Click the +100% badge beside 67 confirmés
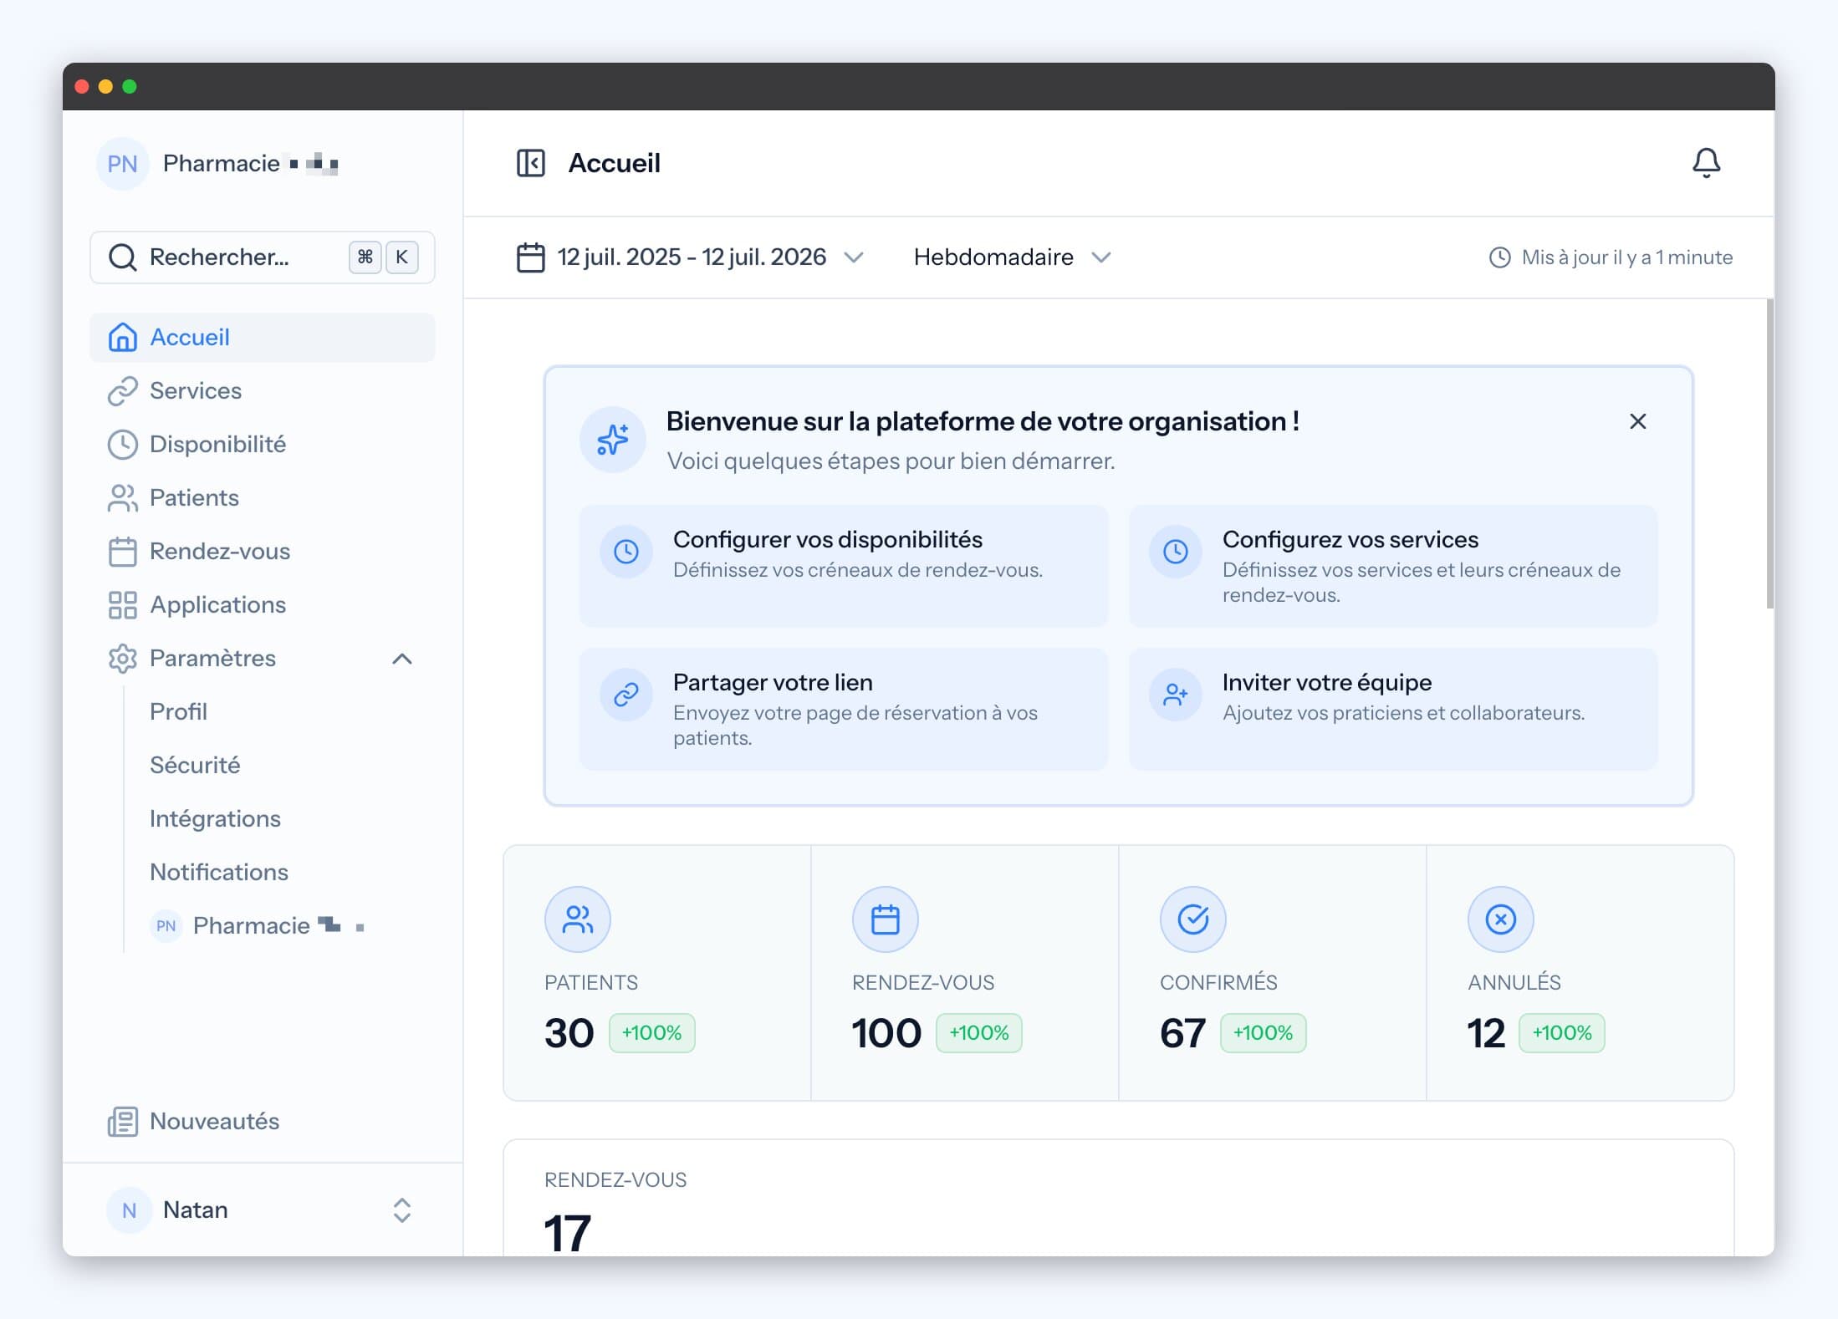Viewport: 1838px width, 1319px height. pos(1263,1033)
